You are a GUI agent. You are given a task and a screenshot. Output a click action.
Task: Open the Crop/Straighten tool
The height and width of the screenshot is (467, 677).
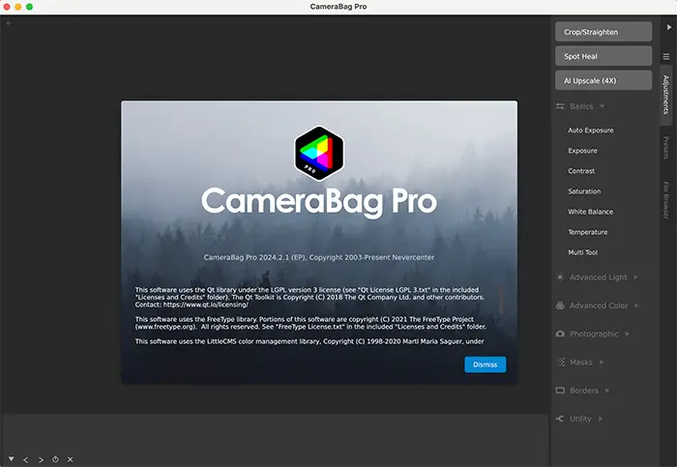(603, 32)
